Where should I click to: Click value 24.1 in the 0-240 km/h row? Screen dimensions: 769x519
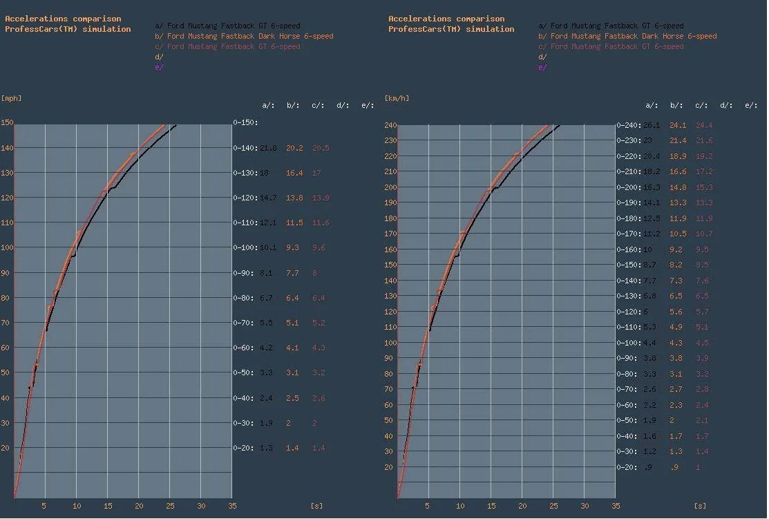[678, 125]
